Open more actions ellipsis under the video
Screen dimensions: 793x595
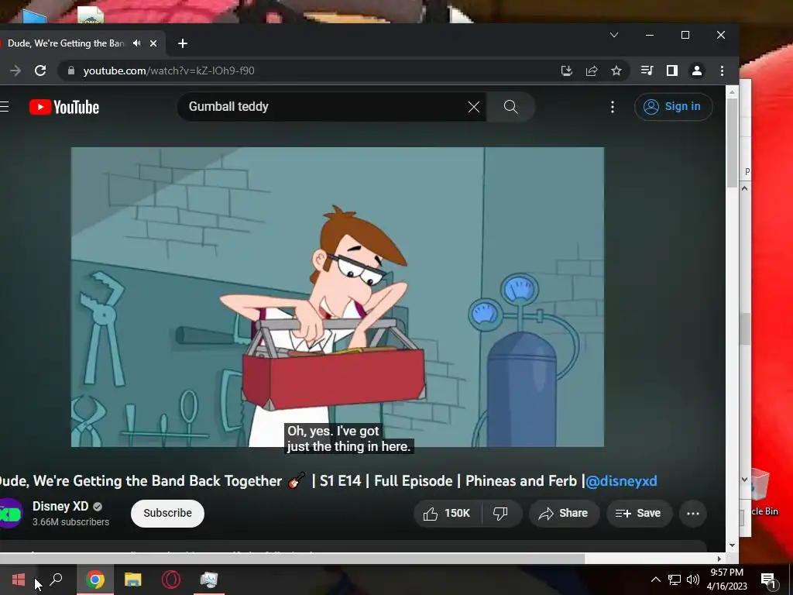[693, 514]
